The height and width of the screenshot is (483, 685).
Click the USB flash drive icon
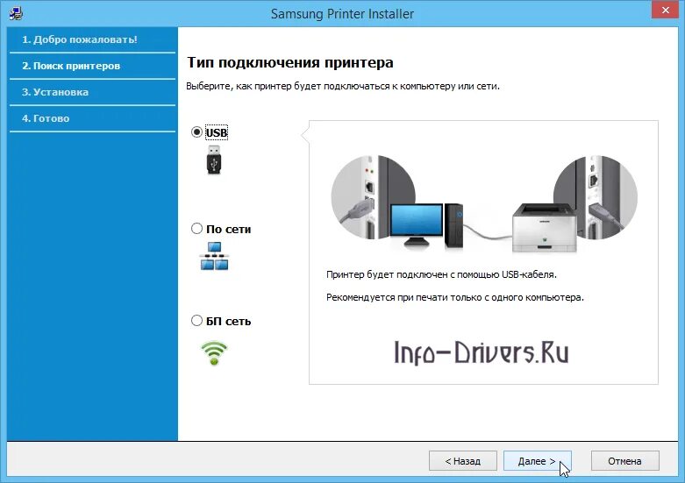click(x=214, y=160)
